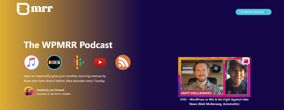Click the 182 Podcast Episodes button
Image resolution: width=284 pixels, height=110 pixels.
tap(253, 12)
